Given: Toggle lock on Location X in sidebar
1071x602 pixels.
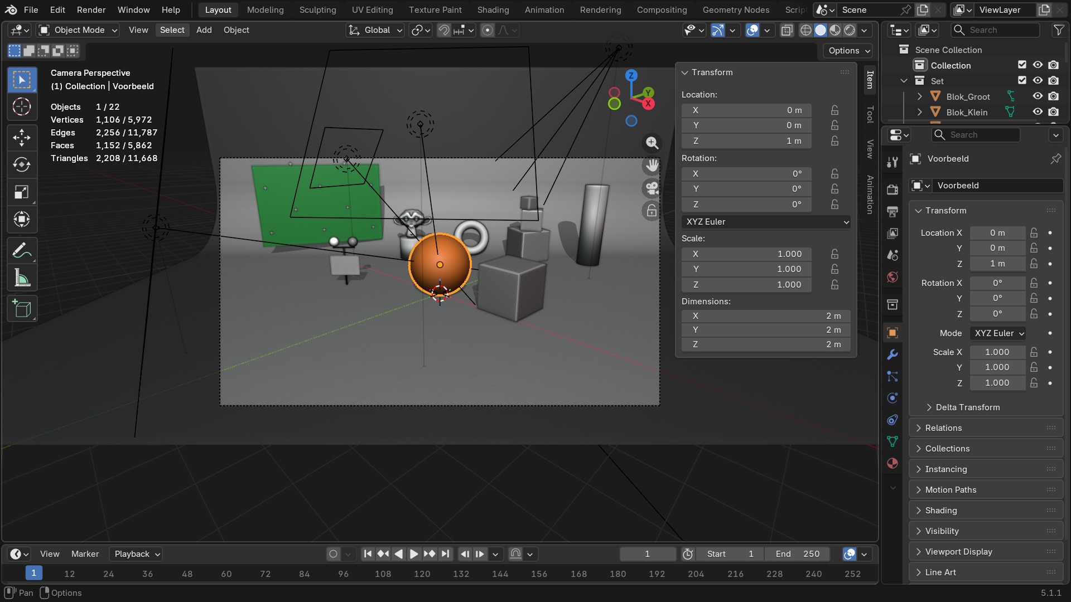Looking at the screenshot, I should (834, 110).
